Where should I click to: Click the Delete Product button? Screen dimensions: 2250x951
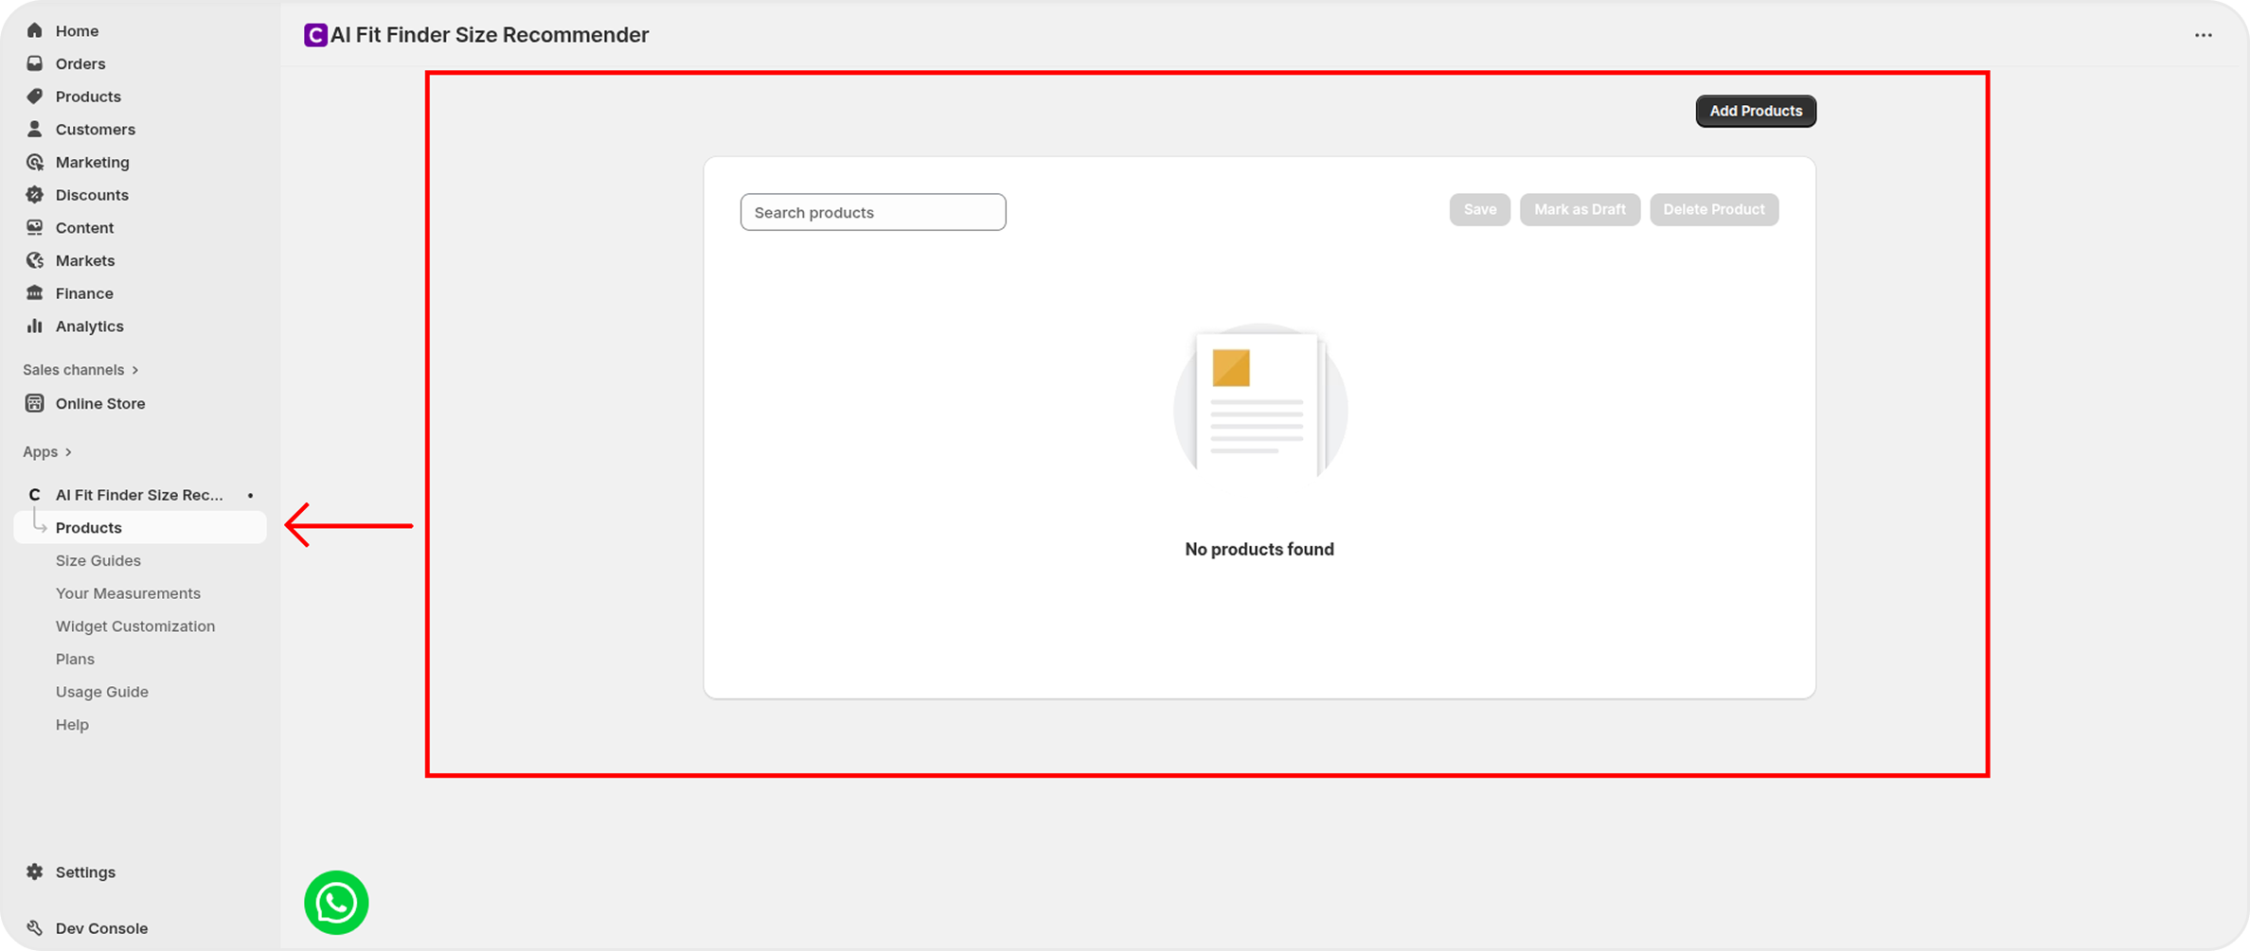[1713, 209]
